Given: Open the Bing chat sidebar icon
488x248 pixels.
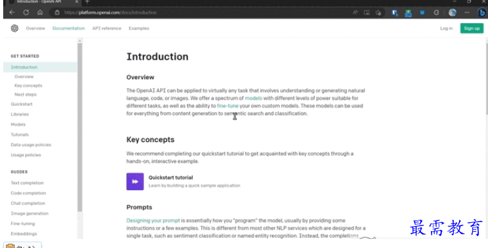Looking at the screenshot, I should pyautogui.click(x=482, y=12).
